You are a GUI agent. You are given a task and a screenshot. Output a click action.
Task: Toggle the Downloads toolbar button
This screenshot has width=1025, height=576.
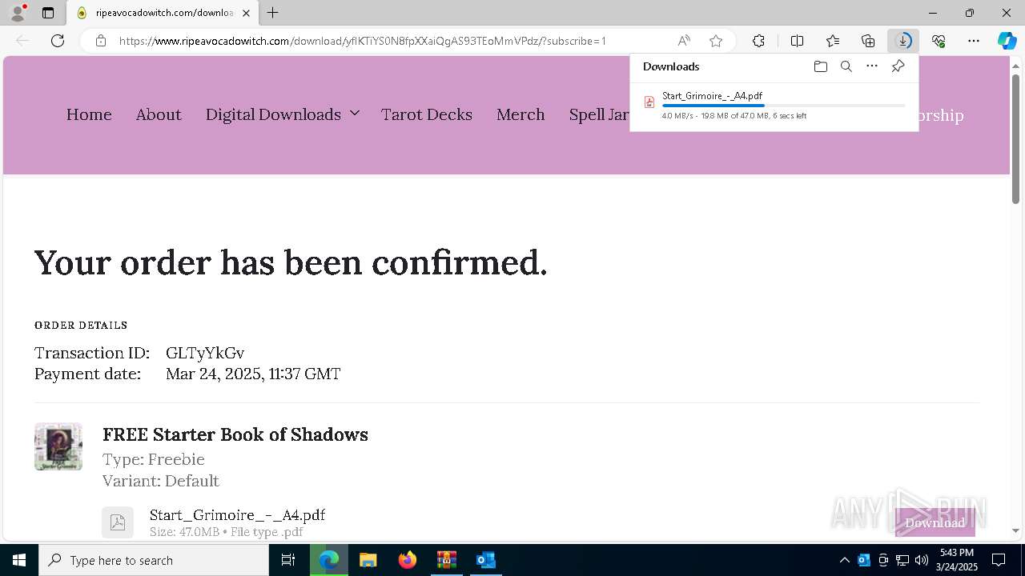tap(903, 41)
